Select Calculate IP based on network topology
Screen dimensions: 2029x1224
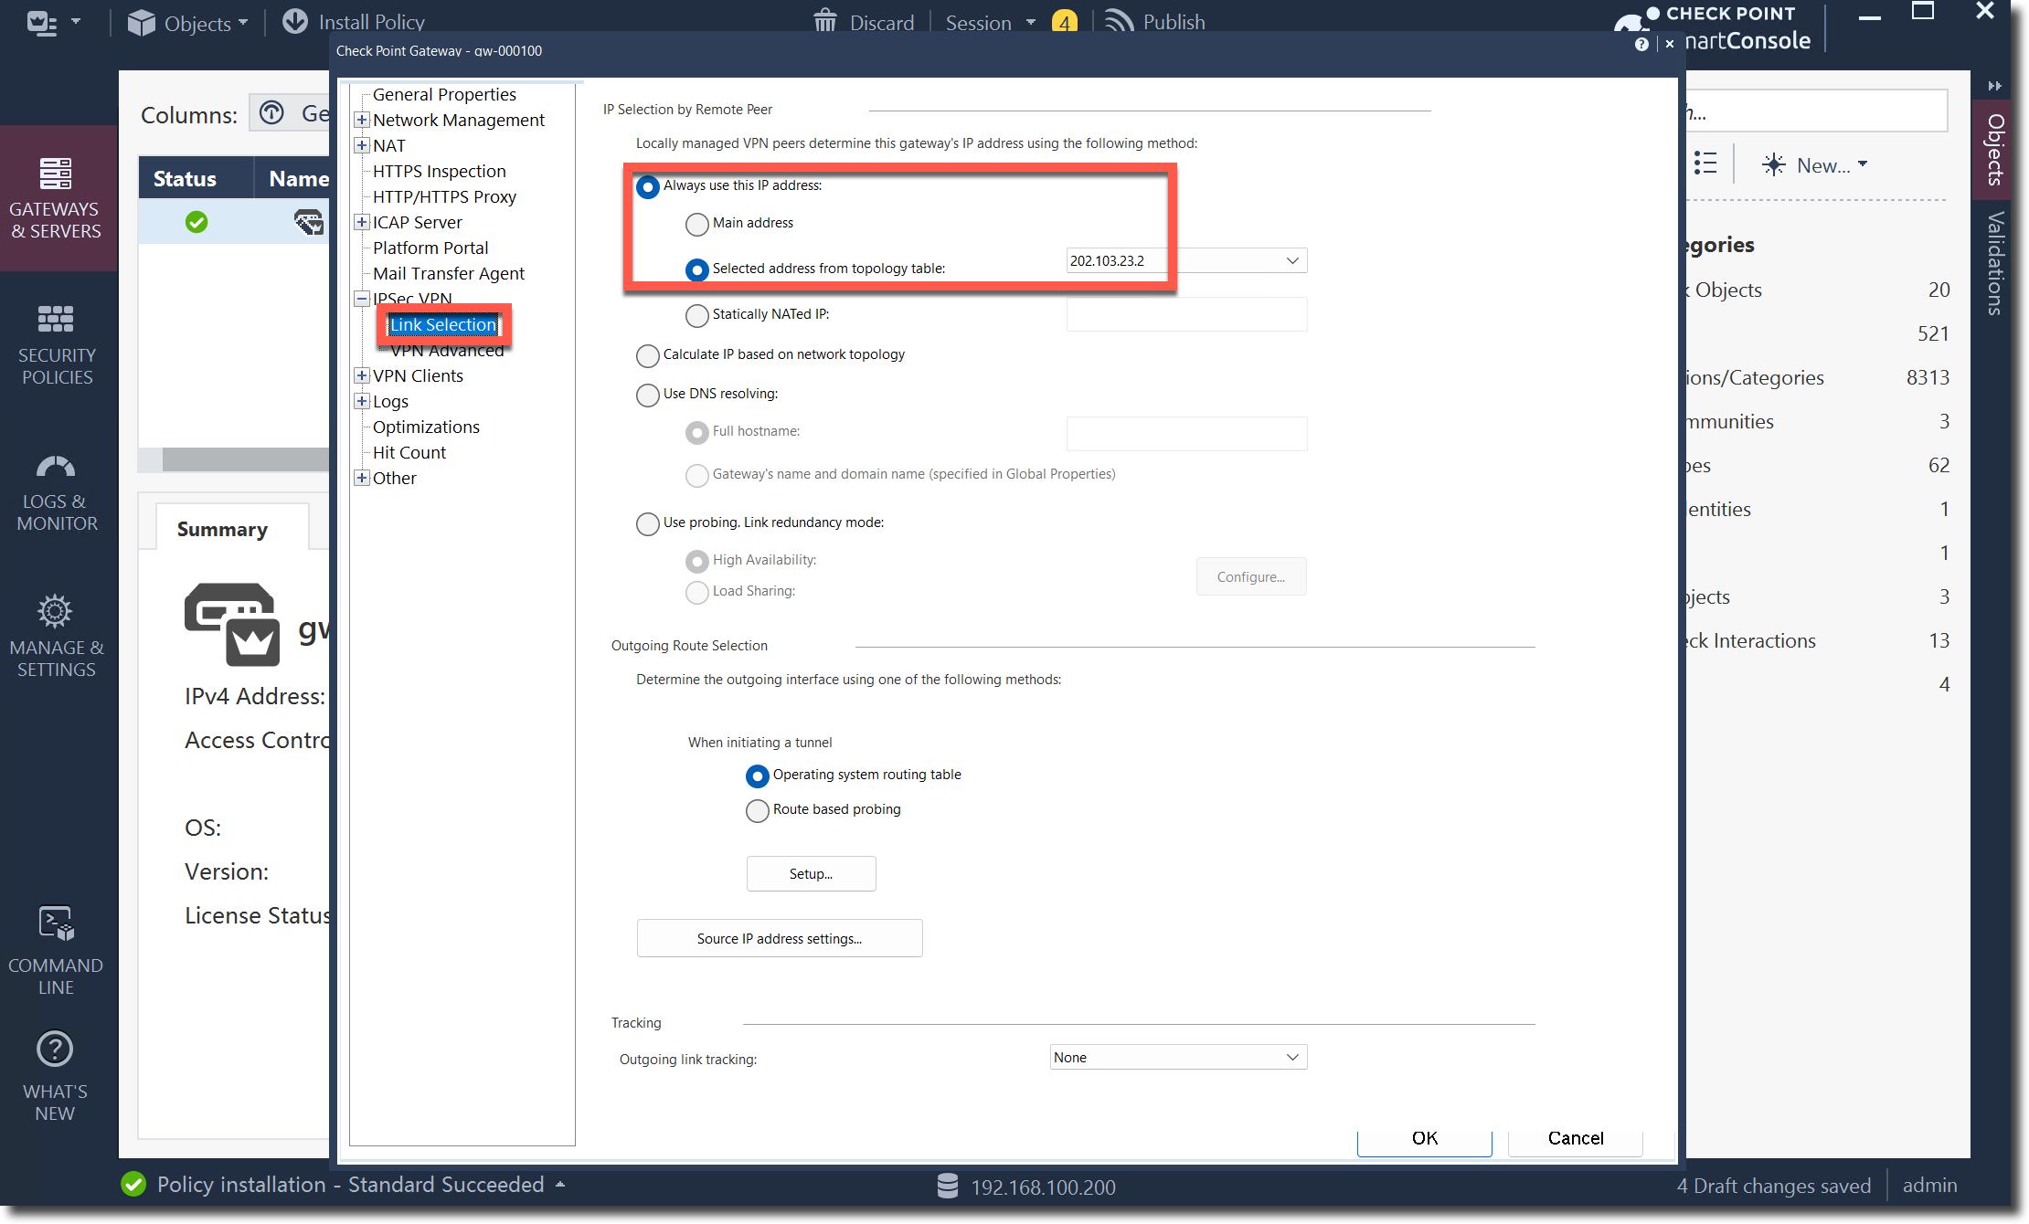pos(648,355)
